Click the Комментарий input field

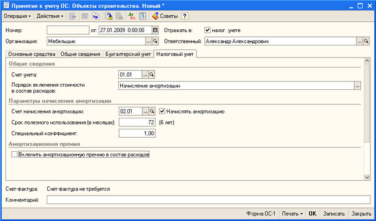(x=209, y=200)
